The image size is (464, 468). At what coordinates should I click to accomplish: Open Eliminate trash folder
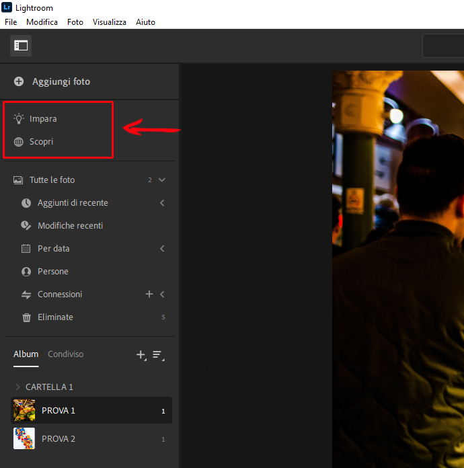pyautogui.click(x=54, y=317)
